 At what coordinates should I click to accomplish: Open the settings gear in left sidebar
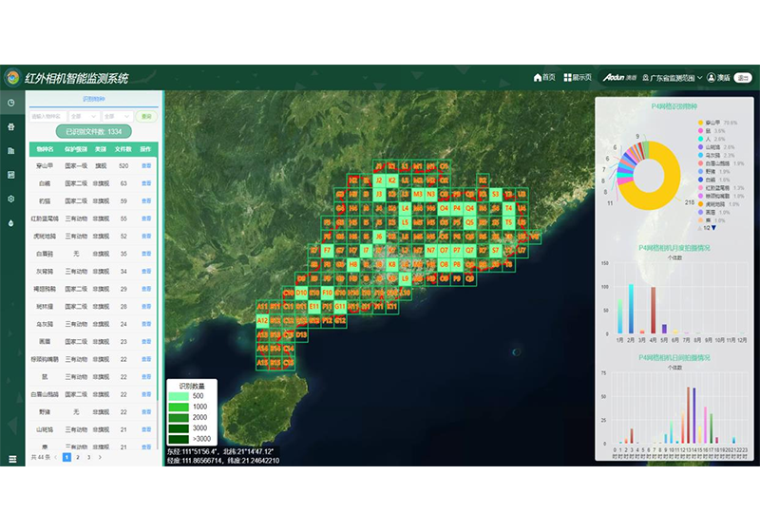pos(11,199)
